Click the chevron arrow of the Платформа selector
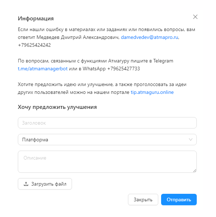This screenshot has width=216, height=217. click(191, 140)
